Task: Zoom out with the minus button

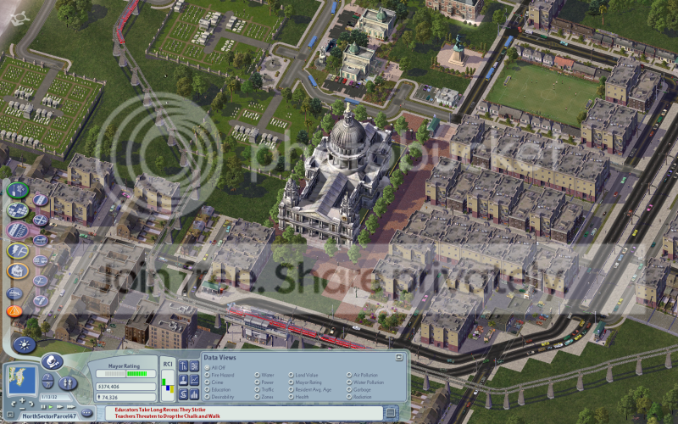Action: coord(22,409)
